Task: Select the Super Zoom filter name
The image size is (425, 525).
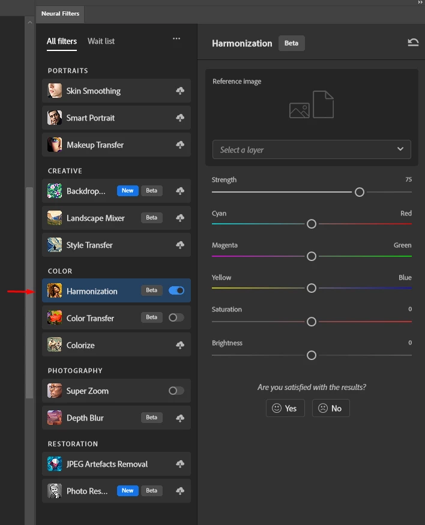Action: coord(88,391)
